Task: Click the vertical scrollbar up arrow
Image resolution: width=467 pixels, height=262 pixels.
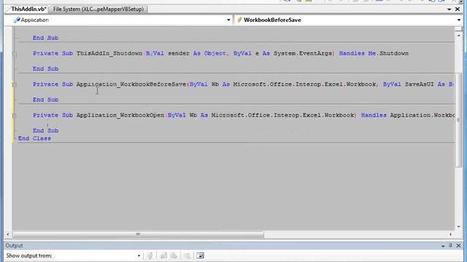Action: pyautogui.click(x=459, y=36)
